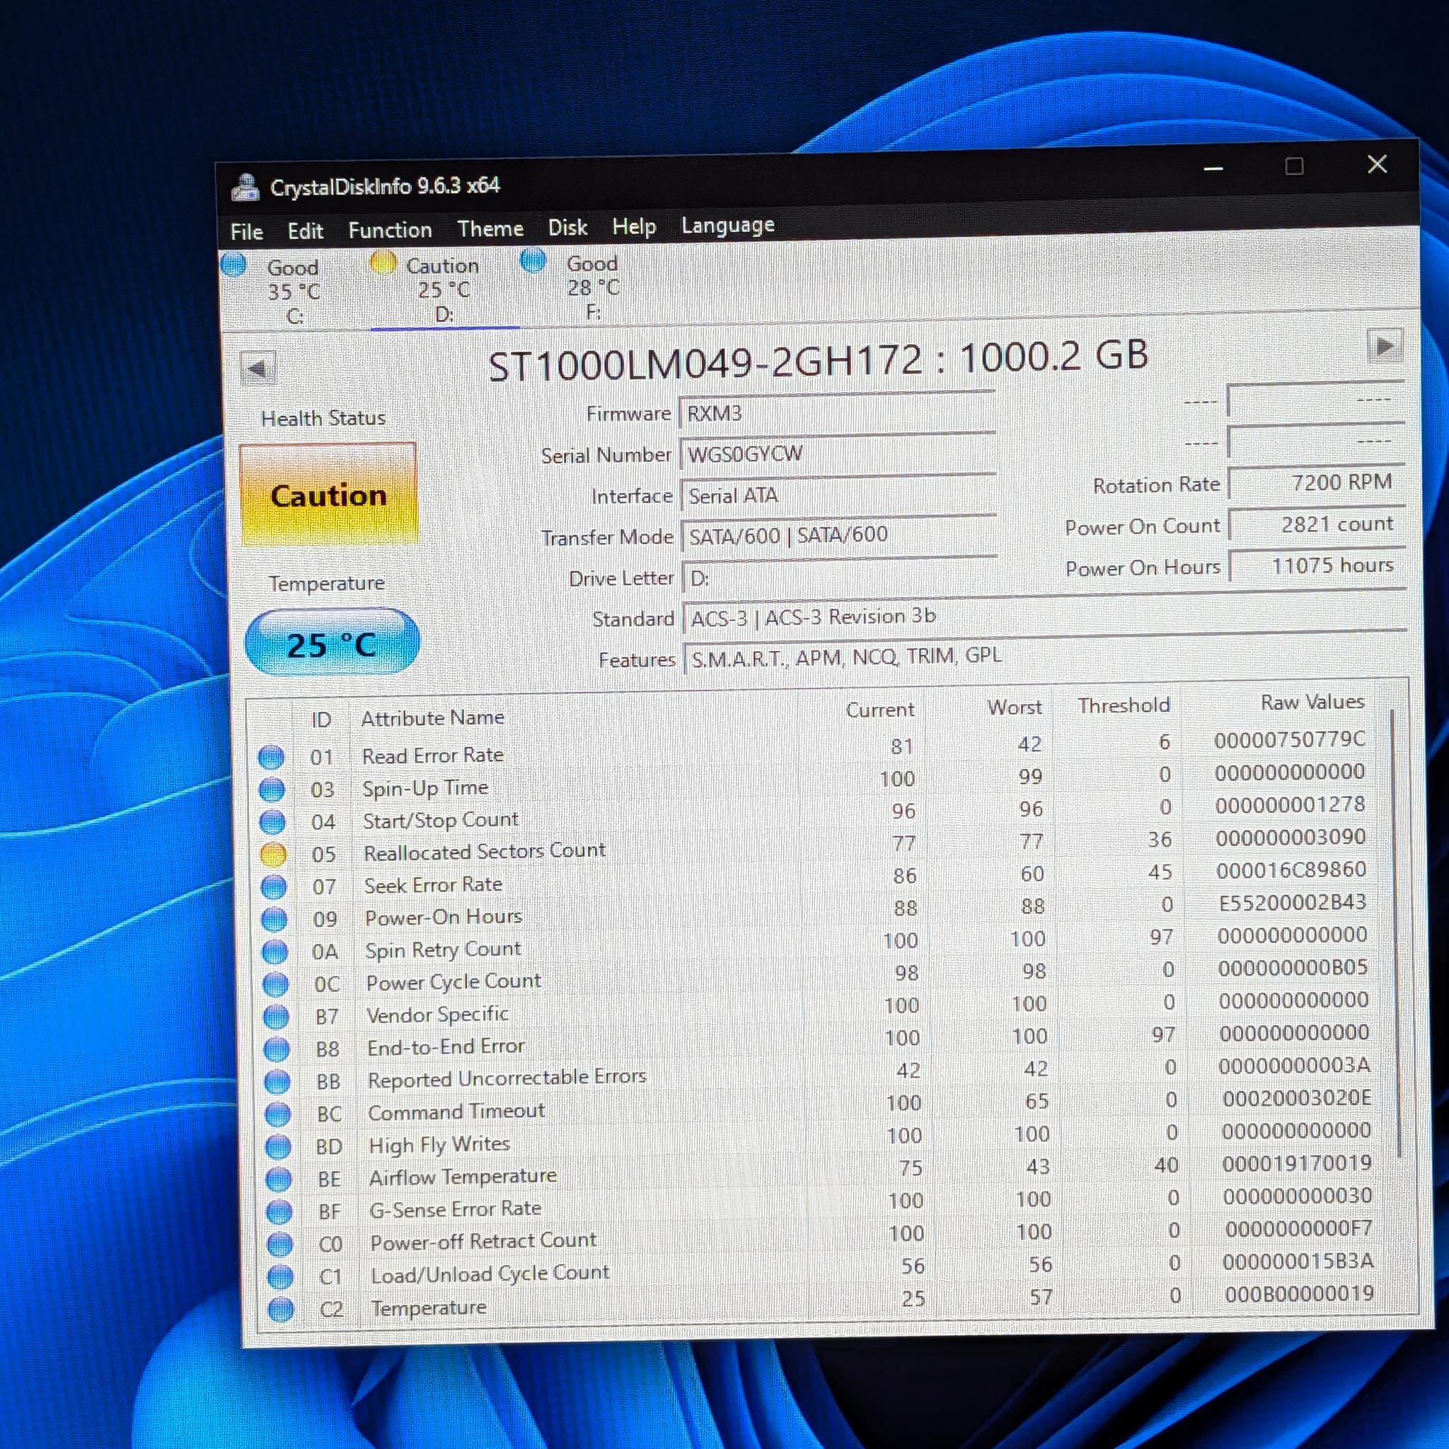Click status orb for G-Sense Error Rate
Image resolution: width=1449 pixels, height=1449 pixels.
279,1212
